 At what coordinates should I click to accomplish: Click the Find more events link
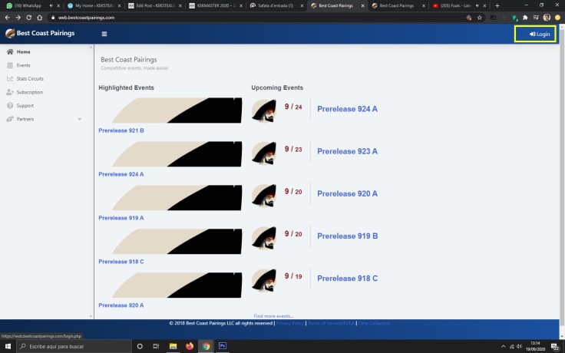[273, 316]
